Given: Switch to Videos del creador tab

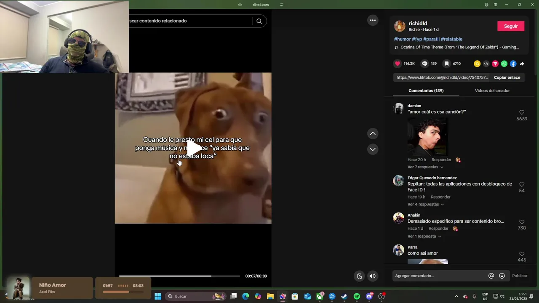Looking at the screenshot, I should click(492, 90).
